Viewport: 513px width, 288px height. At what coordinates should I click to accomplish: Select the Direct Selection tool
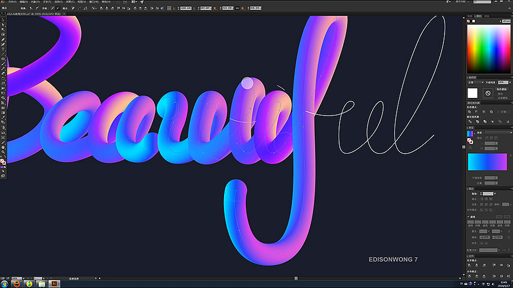pos(3,25)
